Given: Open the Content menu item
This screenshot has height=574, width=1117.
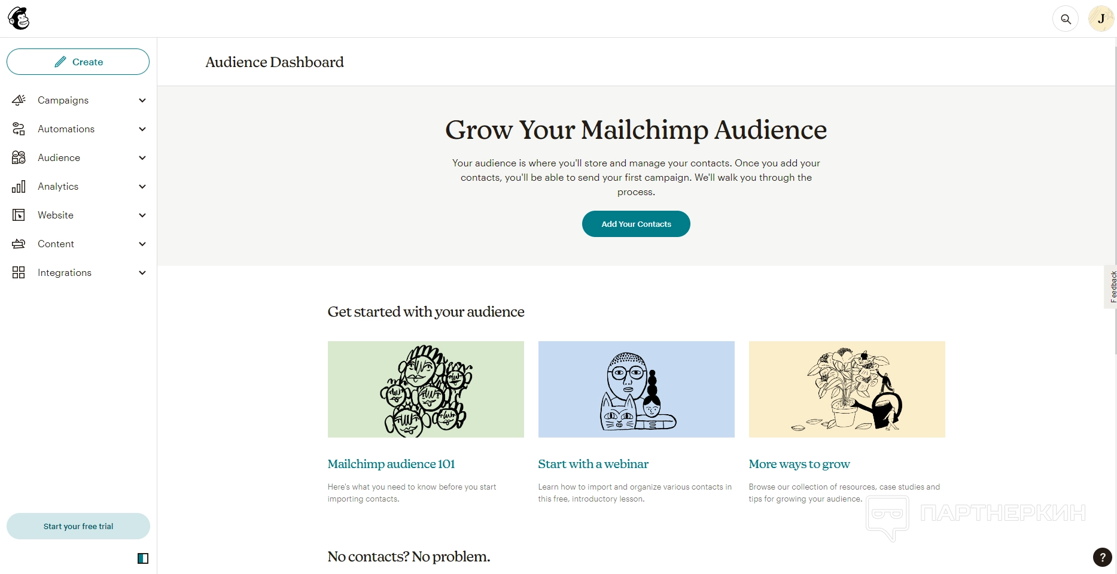Looking at the screenshot, I should [x=56, y=244].
